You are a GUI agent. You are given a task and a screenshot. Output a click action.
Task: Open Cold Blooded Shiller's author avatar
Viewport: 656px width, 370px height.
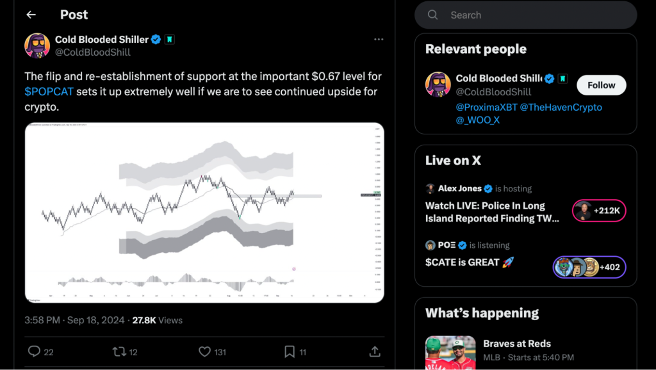tap(37, 45)
